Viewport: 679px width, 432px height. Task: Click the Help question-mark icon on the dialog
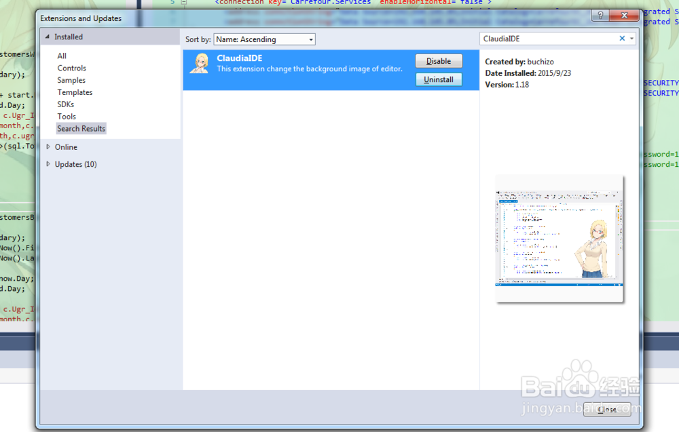(x=600, y=15)
